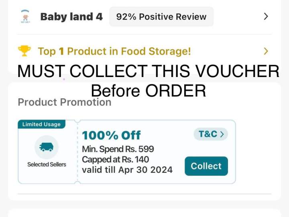Image resolution: width=289 pixels, height=217 pixels.
Task: Click the 100% Off voucher title
Action: [111, 135]
